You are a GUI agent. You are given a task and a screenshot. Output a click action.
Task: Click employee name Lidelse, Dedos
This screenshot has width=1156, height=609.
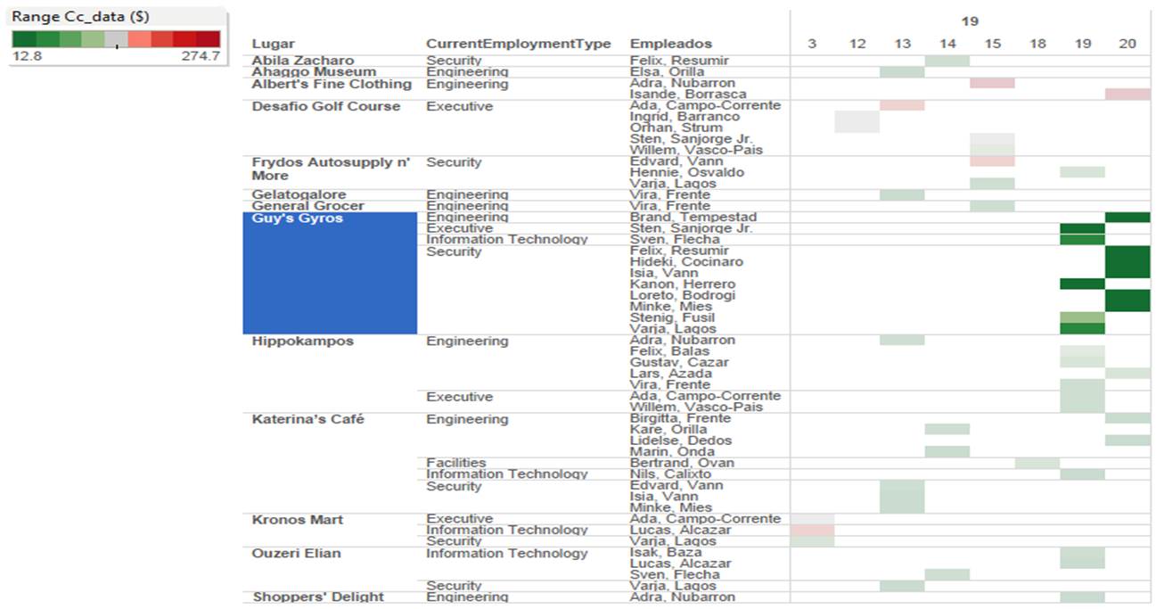point(681,440)
